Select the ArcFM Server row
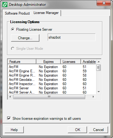Screen dimensions: 113x138 (x=52, y=88)
